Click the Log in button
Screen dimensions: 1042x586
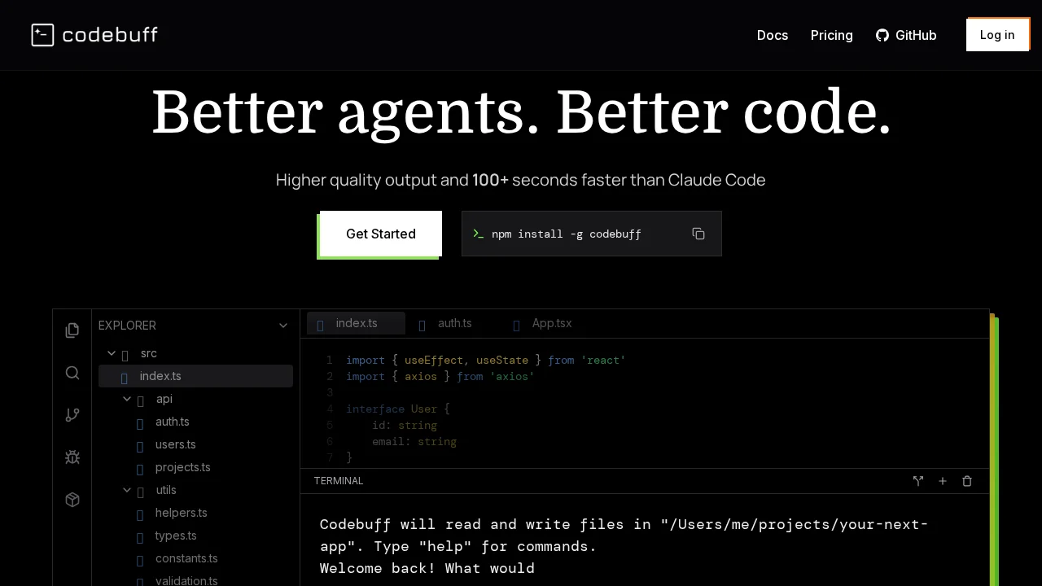(x=997, y=35)
